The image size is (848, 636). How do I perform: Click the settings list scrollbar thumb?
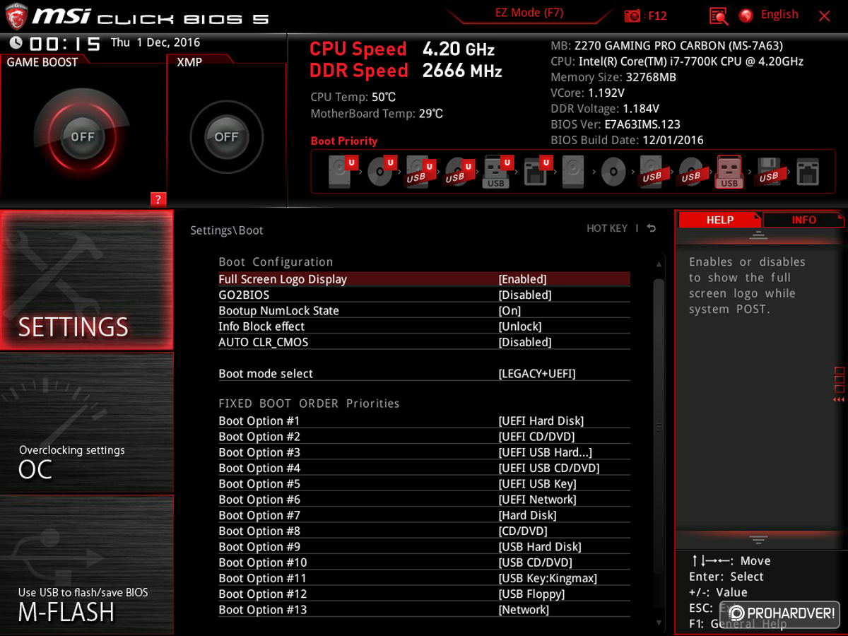pyautogui.click(x=659, y=428)
